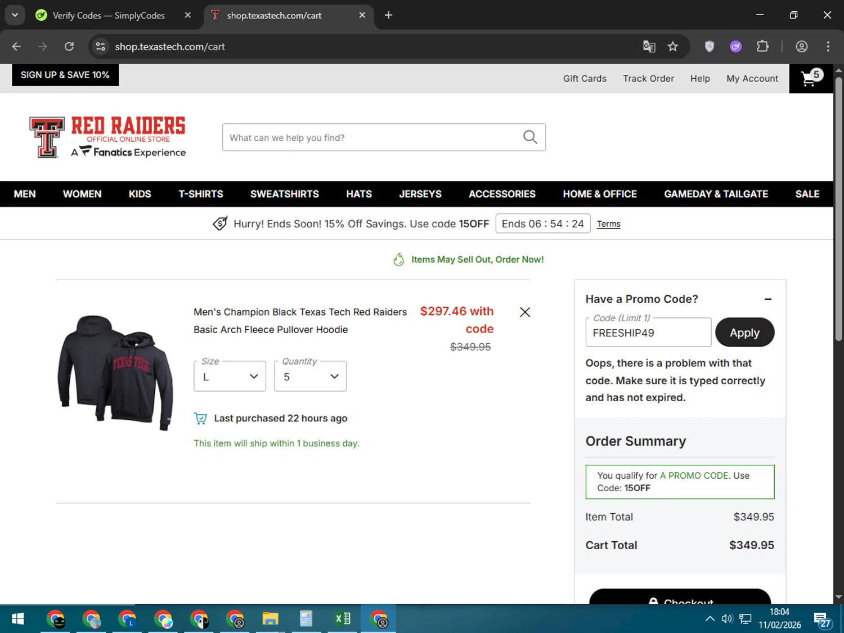Click the 15OFF qualify promo code box
Image resolution: width=844 pixels, height=633 pixels.
coord(680,482)
